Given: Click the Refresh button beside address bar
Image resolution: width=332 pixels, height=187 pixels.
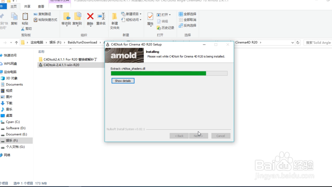Looking at the screenshot, I should tap(298, 43).
